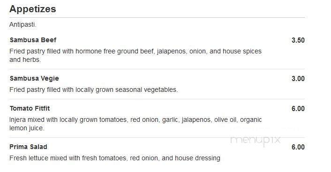Click the Prima Salad price 6.00
This screenshot has height=172, width=331.
298,147
